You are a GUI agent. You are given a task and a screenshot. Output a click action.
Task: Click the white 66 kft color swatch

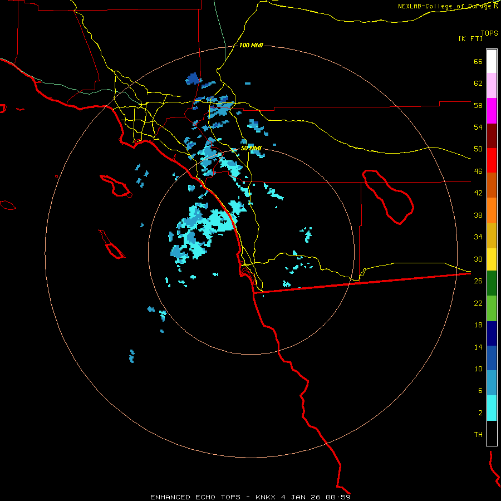click(492, 61)
